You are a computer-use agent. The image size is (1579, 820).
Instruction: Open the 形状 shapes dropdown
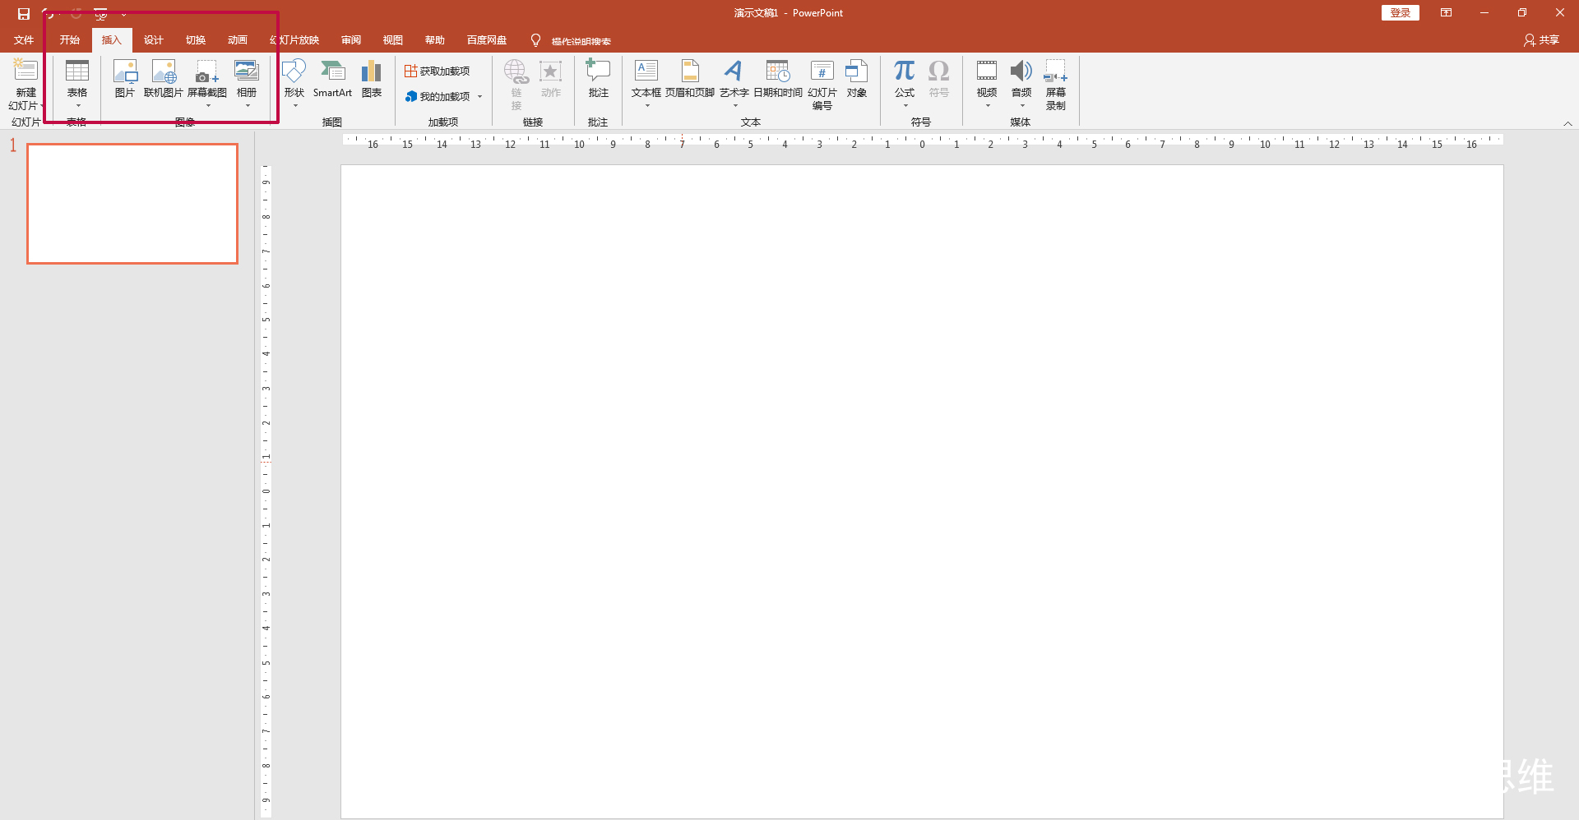click(x=294, y=84)
